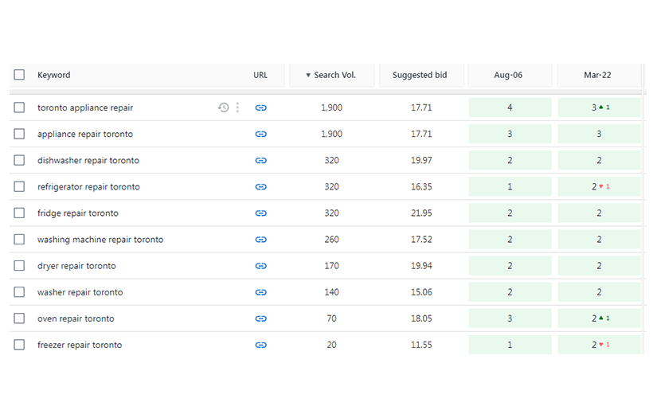Image resolution: width=657 pixels, height=418 pixels.
Task: Click suggested bid value 18.05
Action: (421, 318)
